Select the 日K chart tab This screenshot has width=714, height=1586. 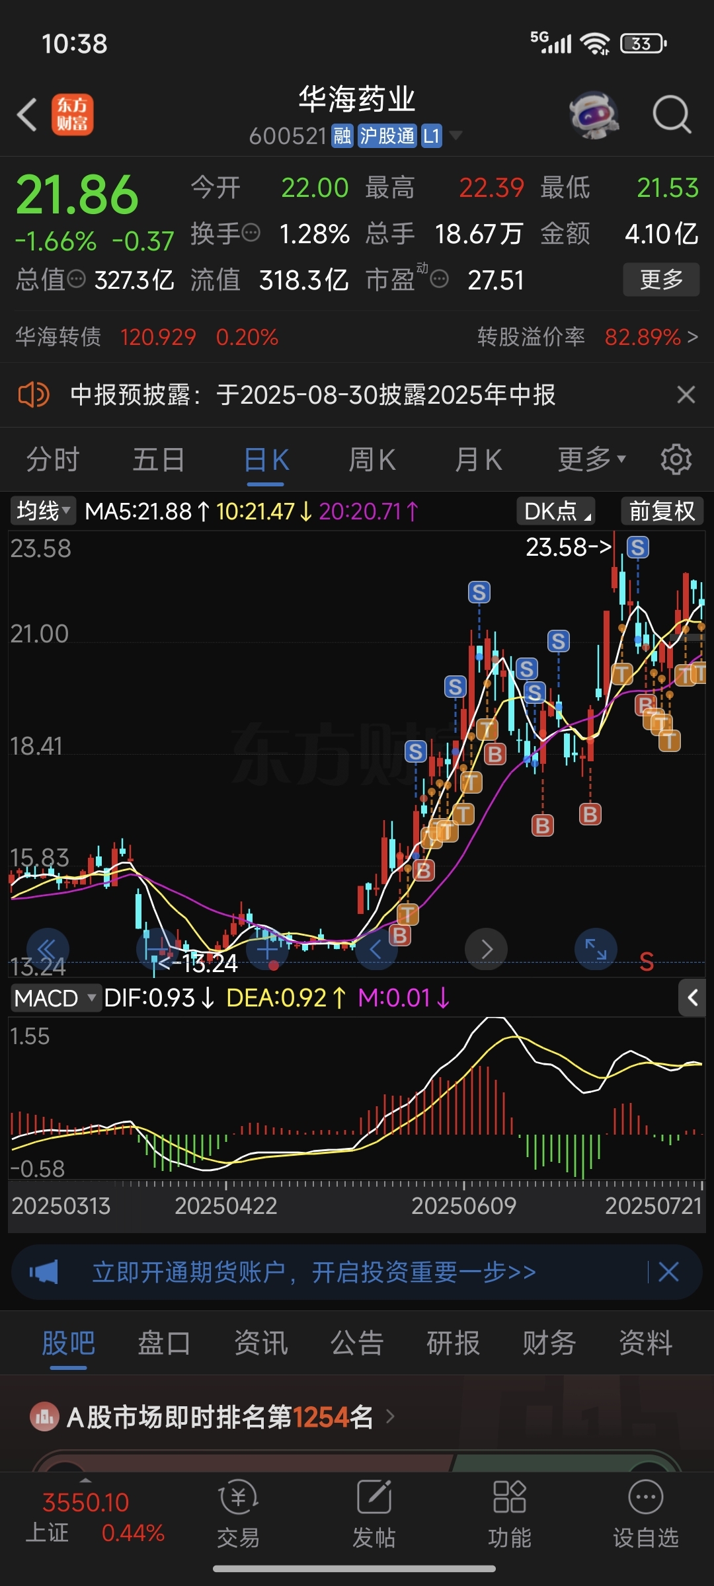click(x=266, y=459)
